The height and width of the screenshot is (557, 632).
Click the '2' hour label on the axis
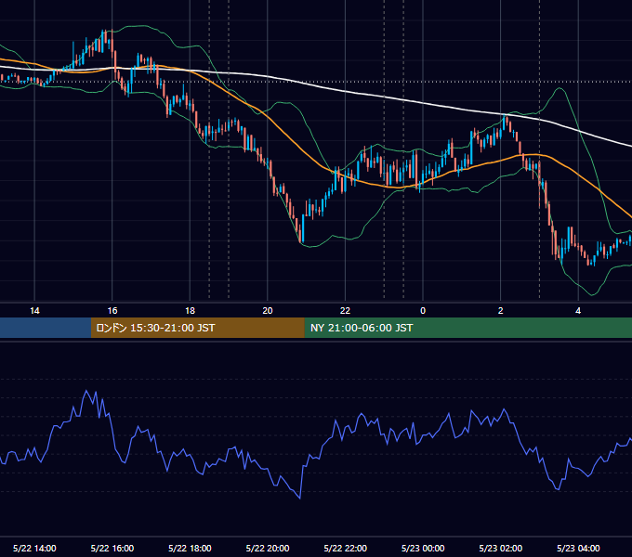click(x=501, y=311)
